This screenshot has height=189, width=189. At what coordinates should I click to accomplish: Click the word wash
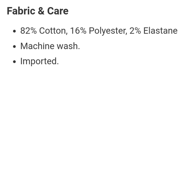pyautogui.click(x=67, y=46)
